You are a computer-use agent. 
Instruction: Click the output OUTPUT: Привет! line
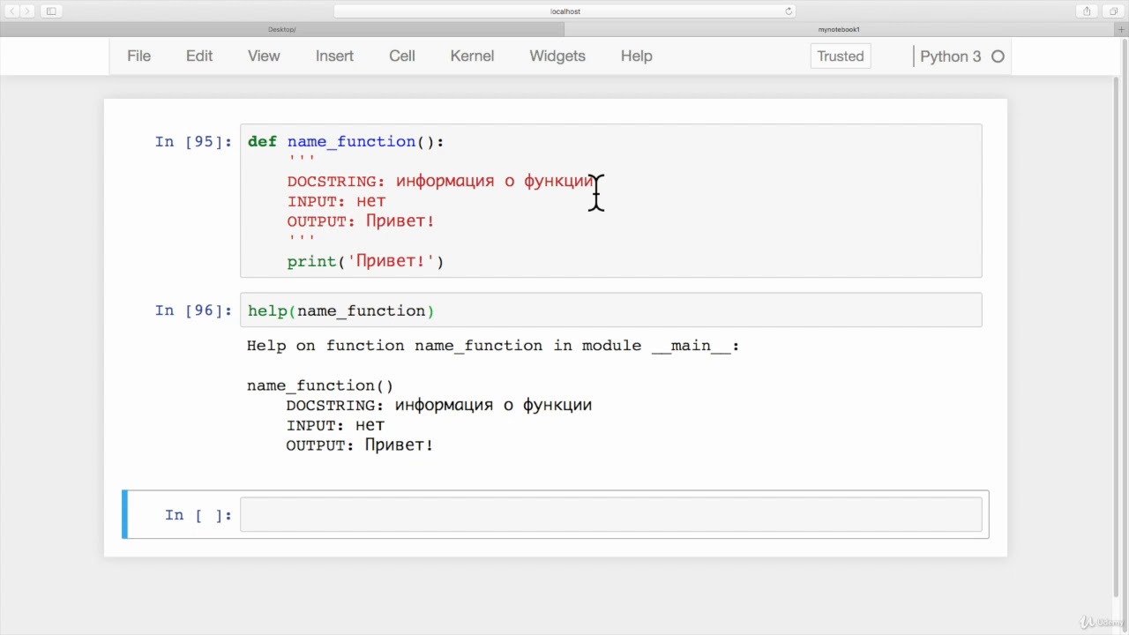click(360, 445)
